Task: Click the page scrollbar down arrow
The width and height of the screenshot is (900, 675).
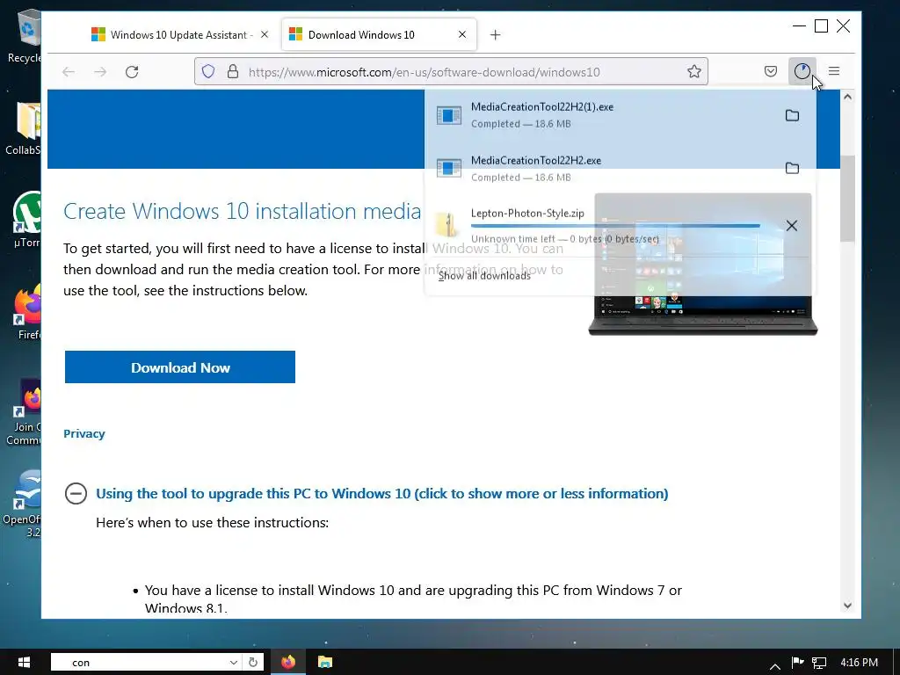Action: click(x=847, y=605)
